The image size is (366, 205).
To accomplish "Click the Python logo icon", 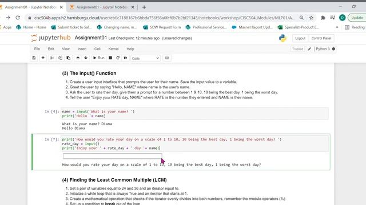I will (x=283, y=38).
